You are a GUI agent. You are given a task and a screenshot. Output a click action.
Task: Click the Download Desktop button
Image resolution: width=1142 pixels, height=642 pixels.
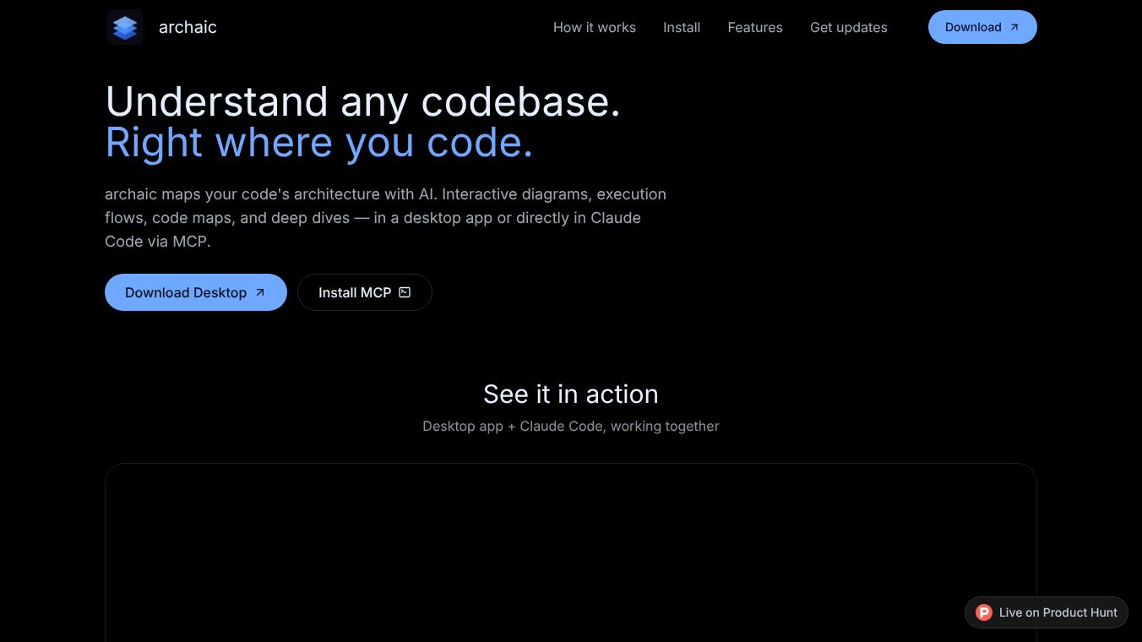196,292
